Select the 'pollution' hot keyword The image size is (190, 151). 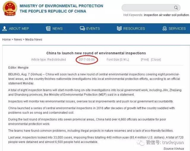[183, 15]
